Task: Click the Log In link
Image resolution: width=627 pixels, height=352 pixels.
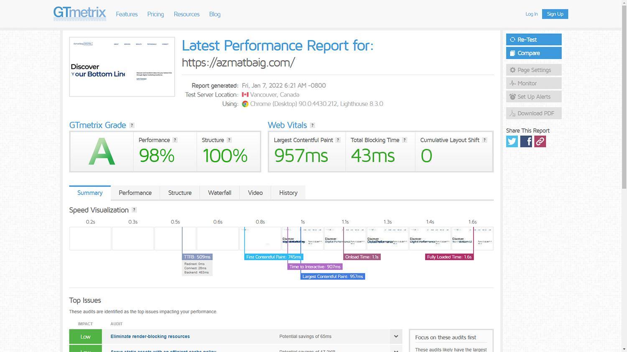Action: point(532,14)
